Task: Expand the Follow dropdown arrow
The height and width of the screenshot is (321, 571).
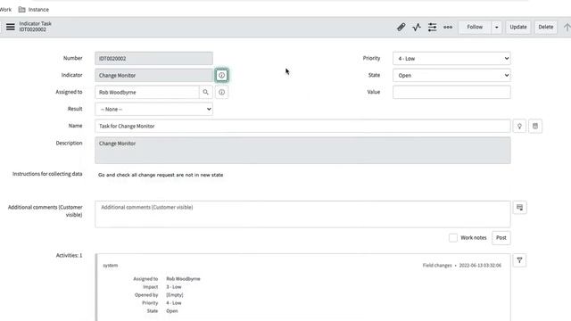Action: 497,27
